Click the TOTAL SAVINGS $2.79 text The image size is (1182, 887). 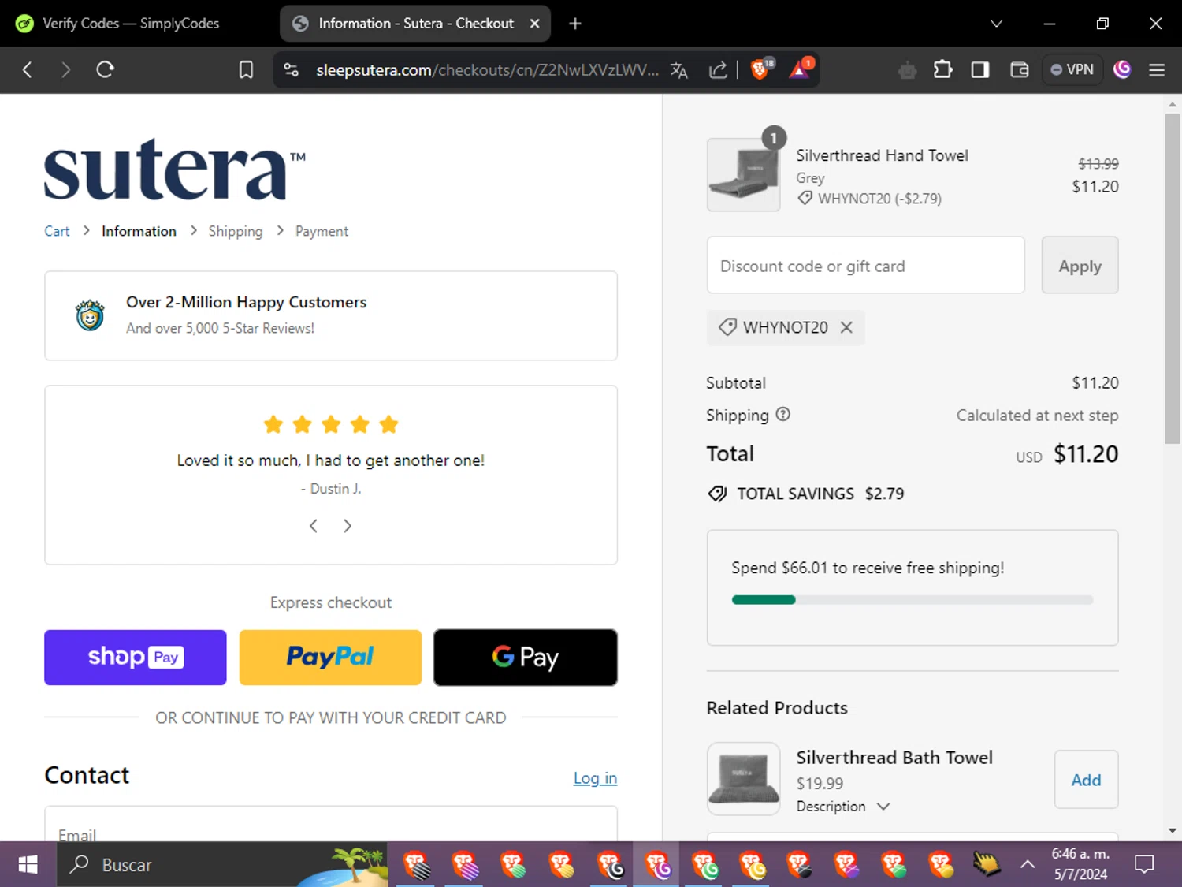[x=820, y=494]
